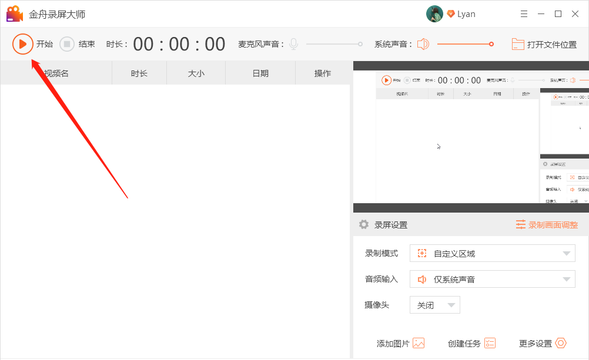Minimize the window
The image size is (589, 360).
click(x=541, y=14)
